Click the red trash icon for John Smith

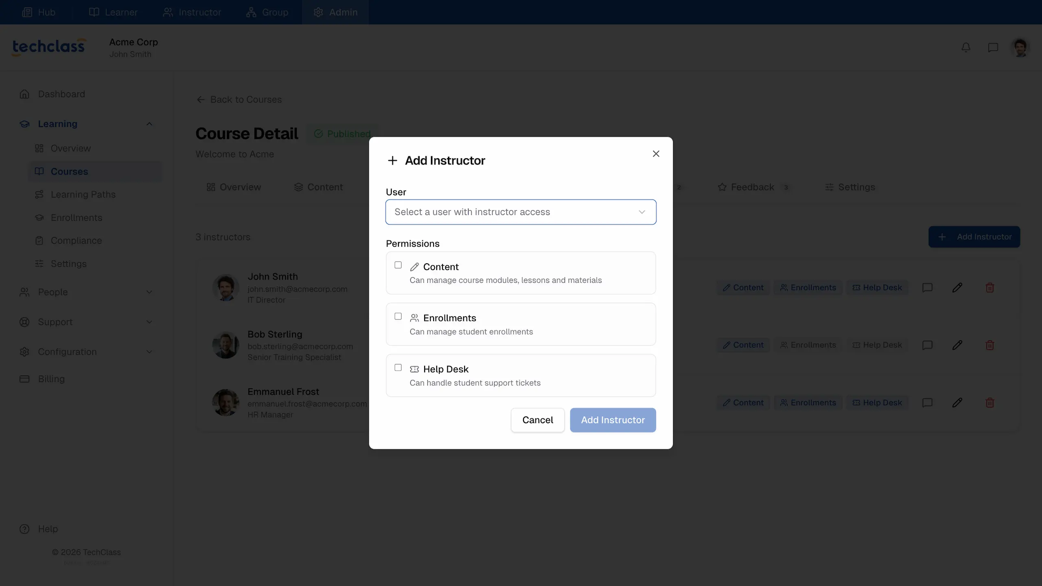pyautogui.click(x=990, y=288)
